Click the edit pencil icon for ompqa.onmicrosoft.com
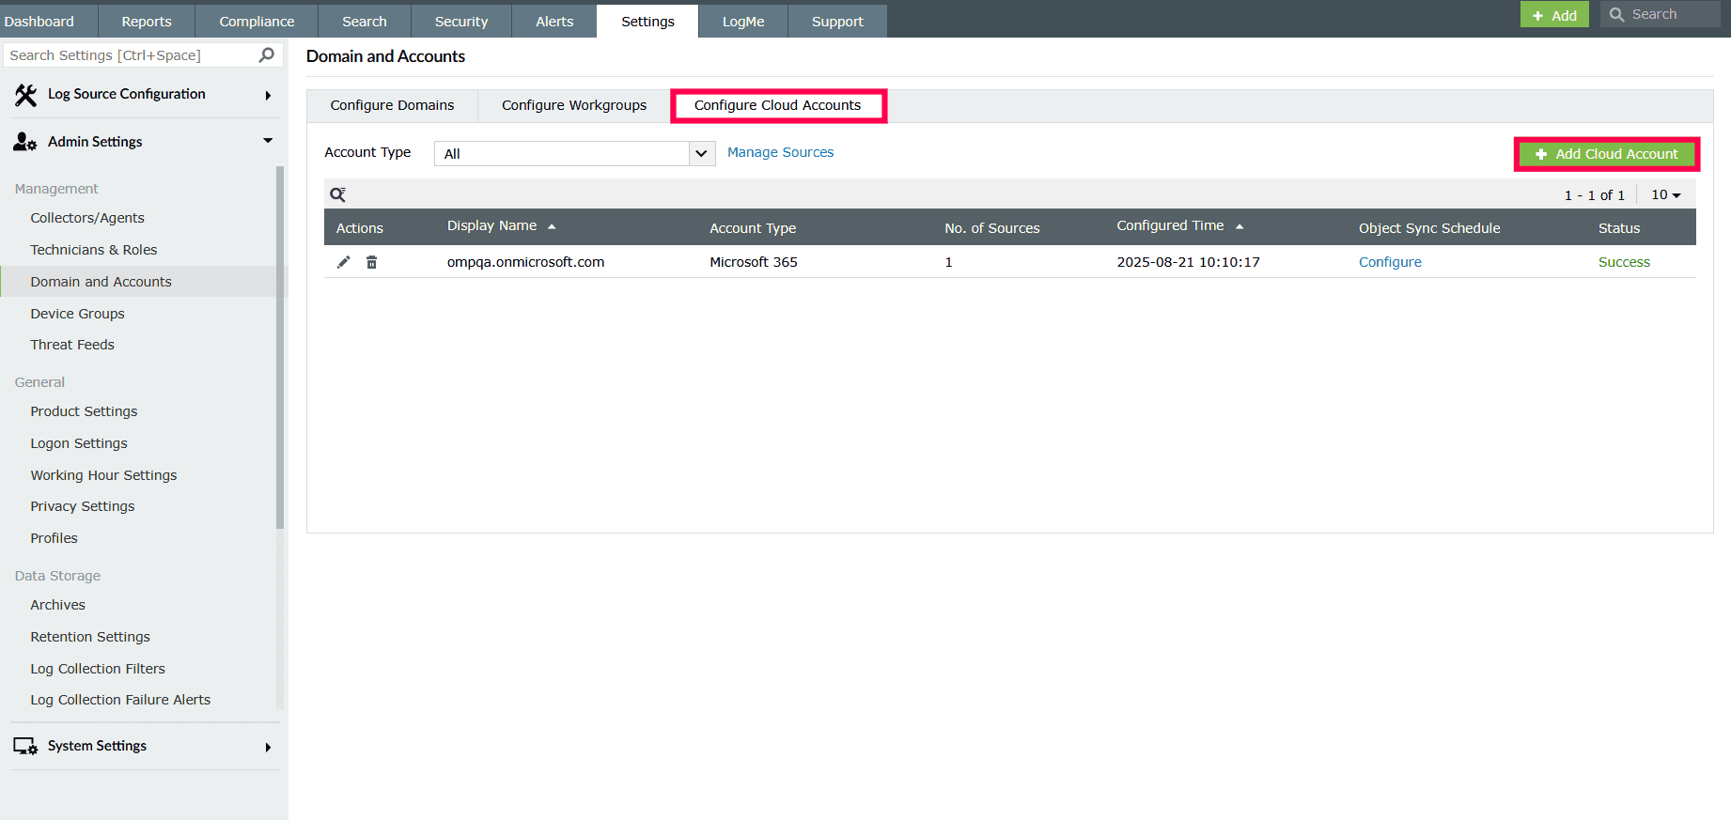 [344, 262]
